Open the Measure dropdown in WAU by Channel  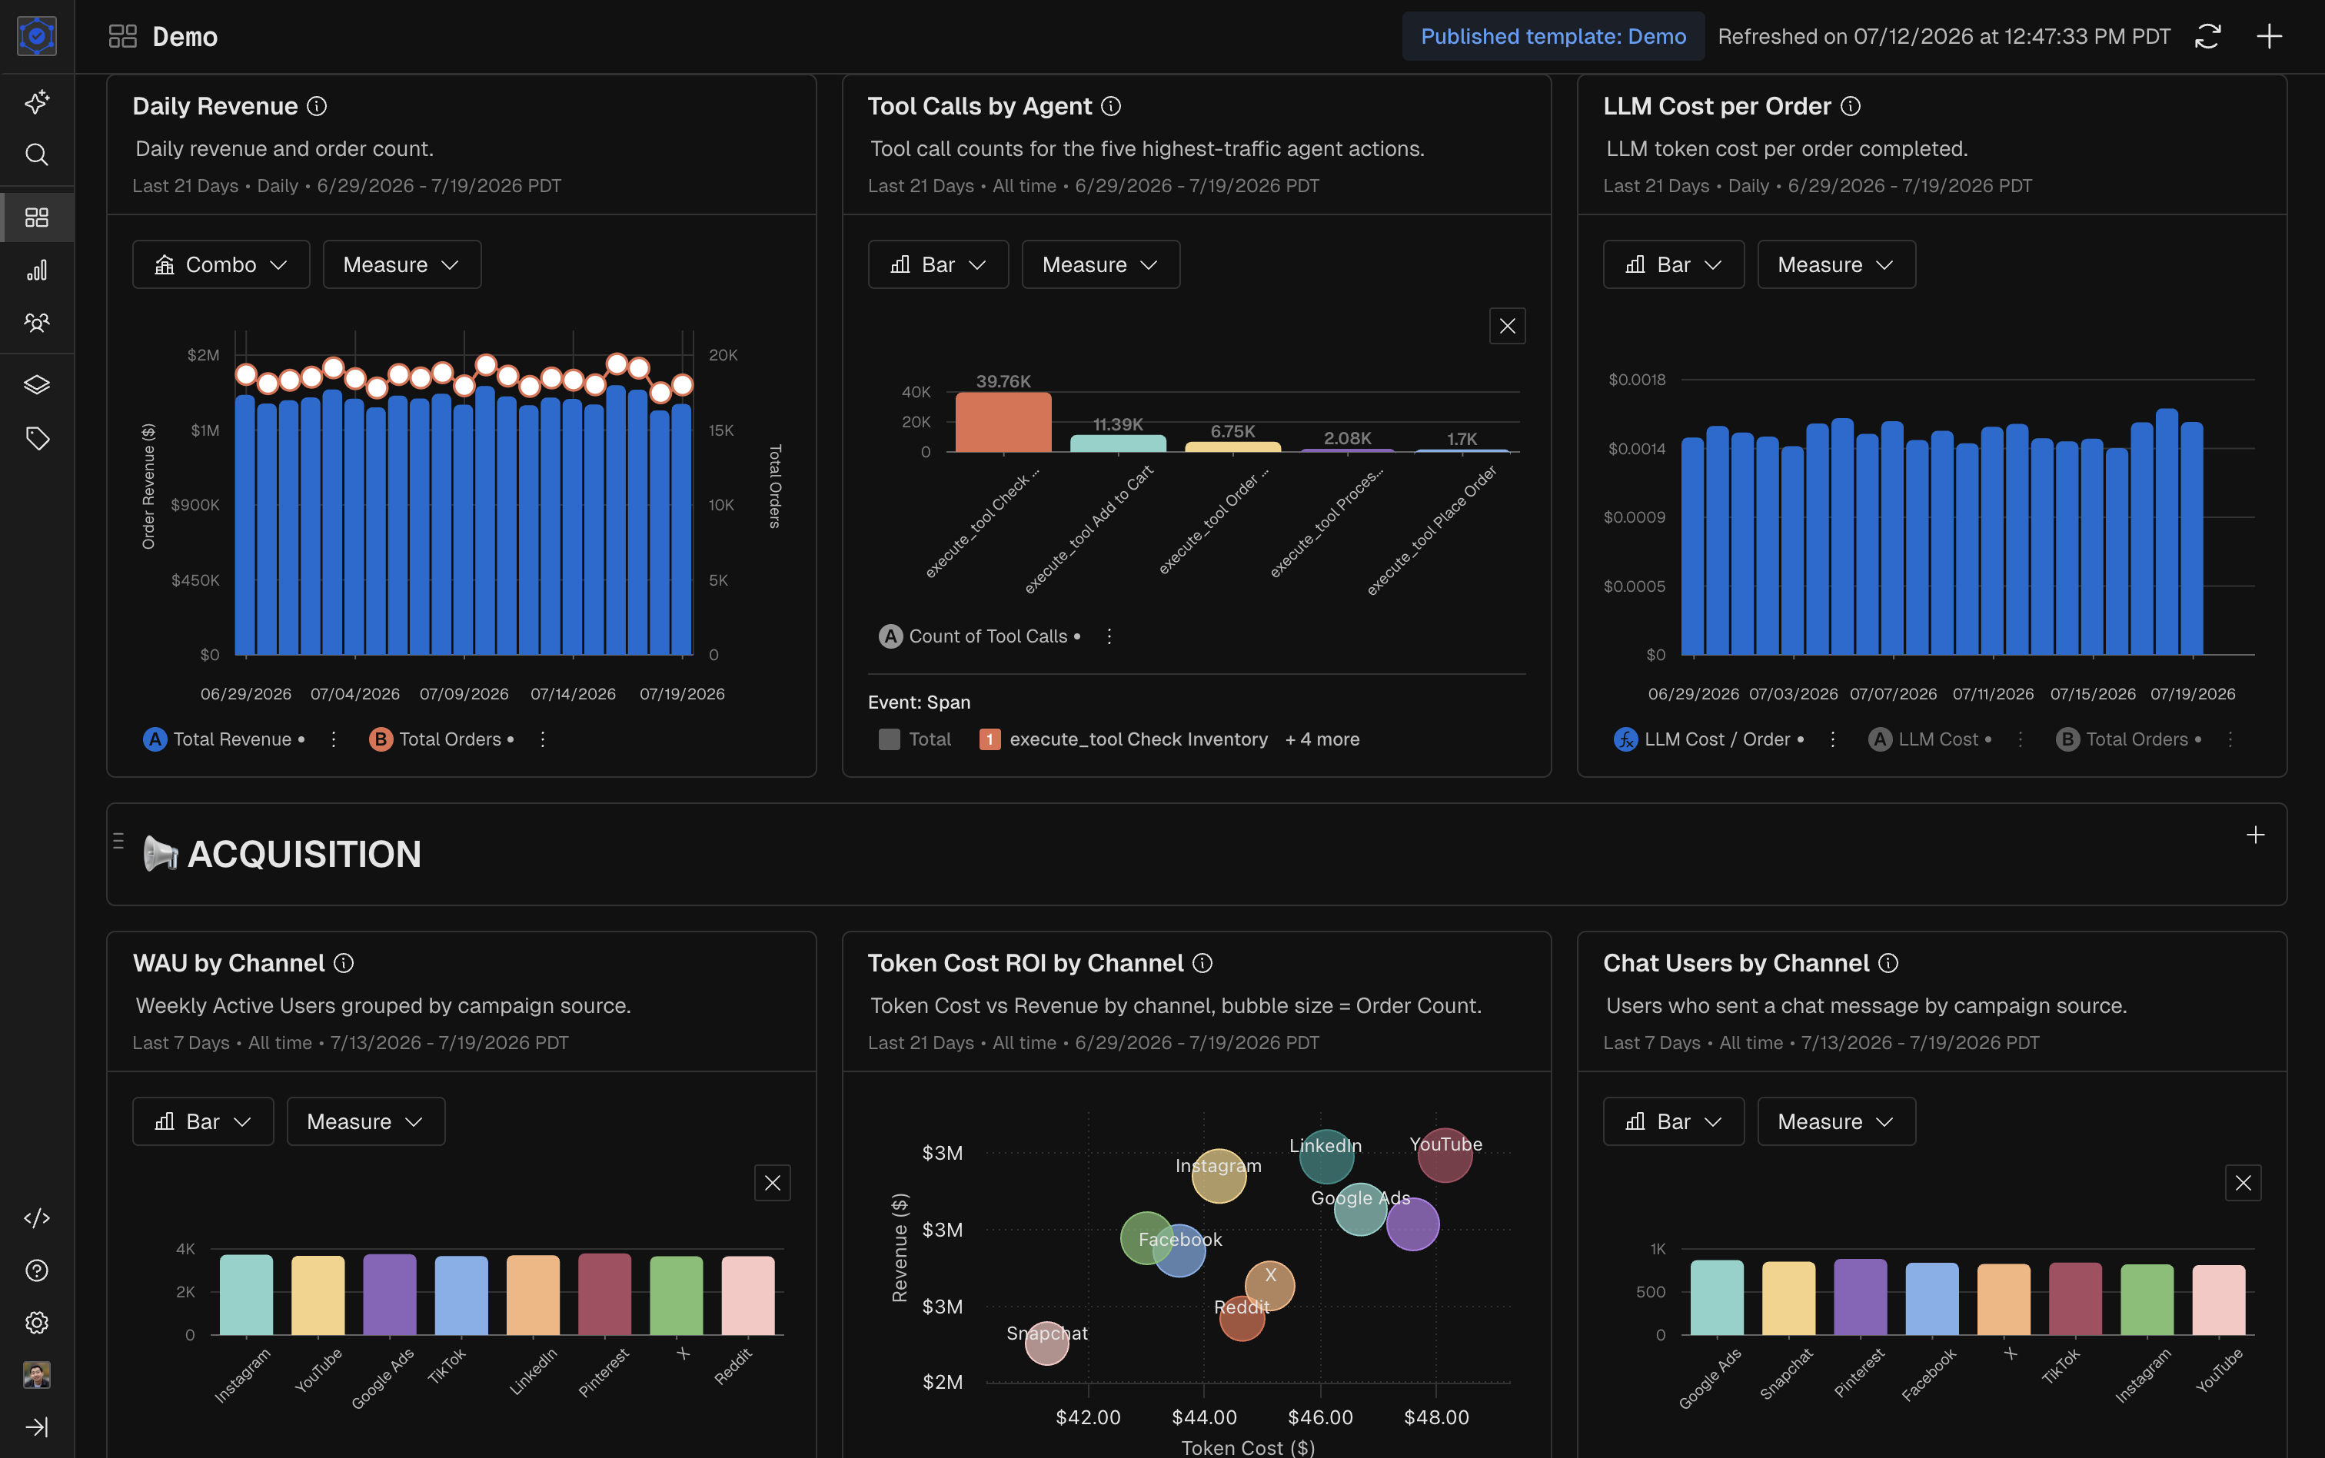[x=365, y=1121]
